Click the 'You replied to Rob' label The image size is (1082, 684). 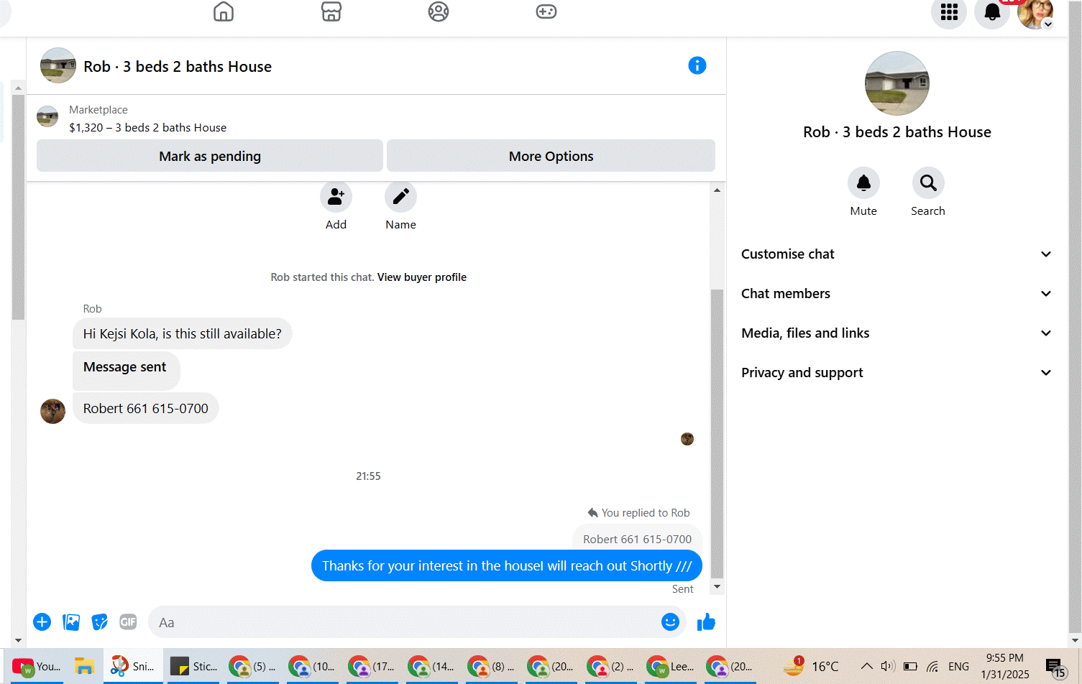point(639,513)
